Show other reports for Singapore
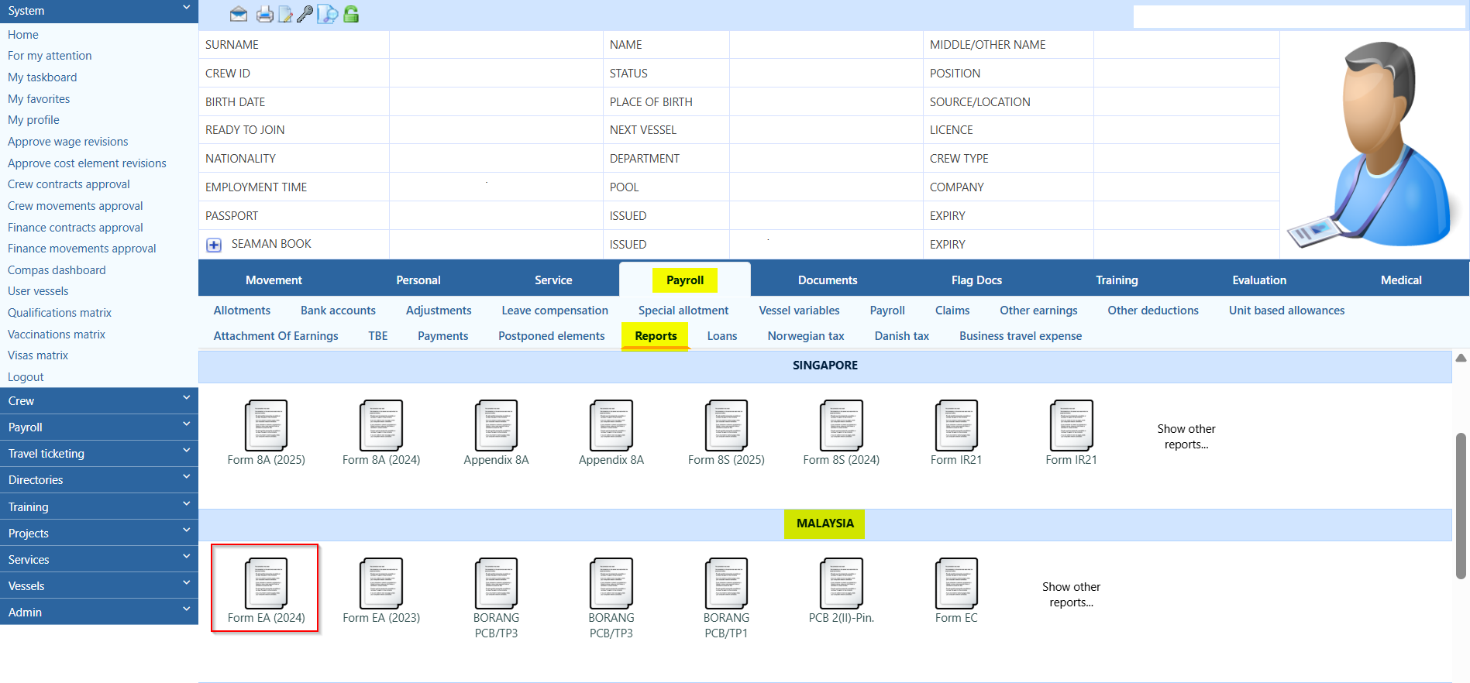The width and height of the screenshot is (1470, 683). (x=1186, y=437)
